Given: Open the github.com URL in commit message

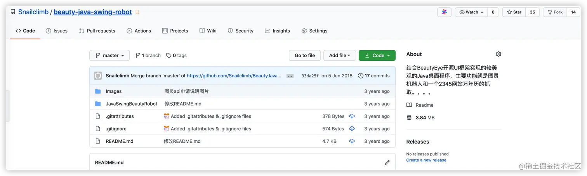Looking at the screenshot, I should (234, 76).
